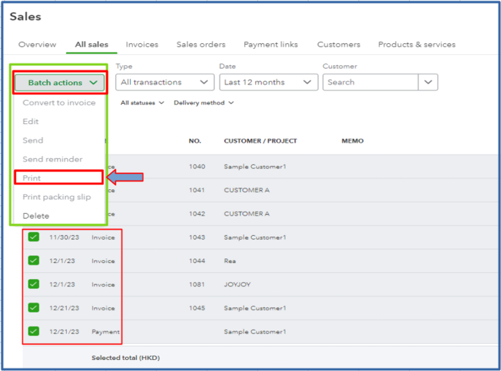Click CUSTOMER A in row 1041
Screen dimensions: 501x371
(246, 190)
